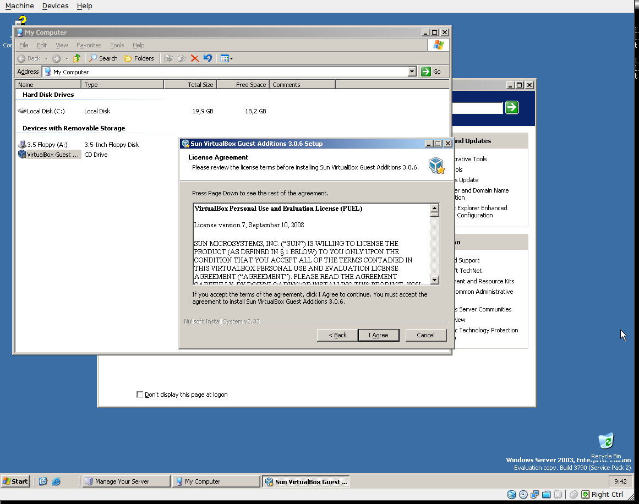Viewport: 639px width, 504px height.
Task: Click the red Delete toolbar icon
Action: [x=195, y=58]
